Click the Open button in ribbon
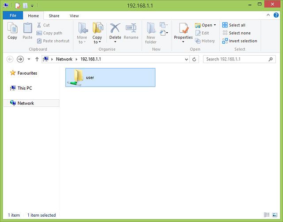 coord(203,25)
